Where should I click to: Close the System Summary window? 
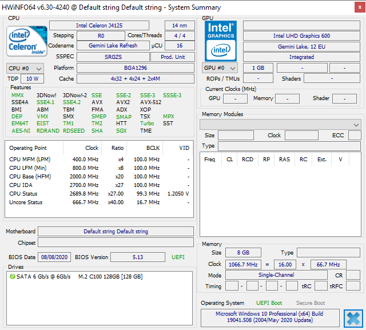(x=360, y=7)
